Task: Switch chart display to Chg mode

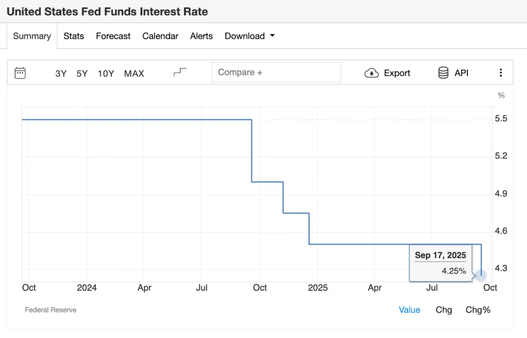Action: pos(444,310)
